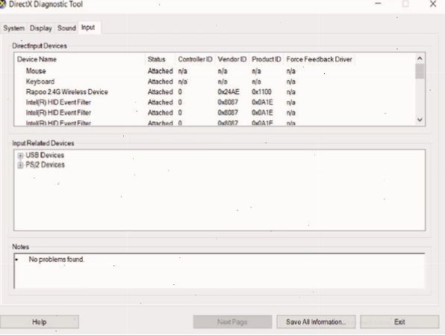
Task: Select the Input tab
Action: click(x=89, y=28)
